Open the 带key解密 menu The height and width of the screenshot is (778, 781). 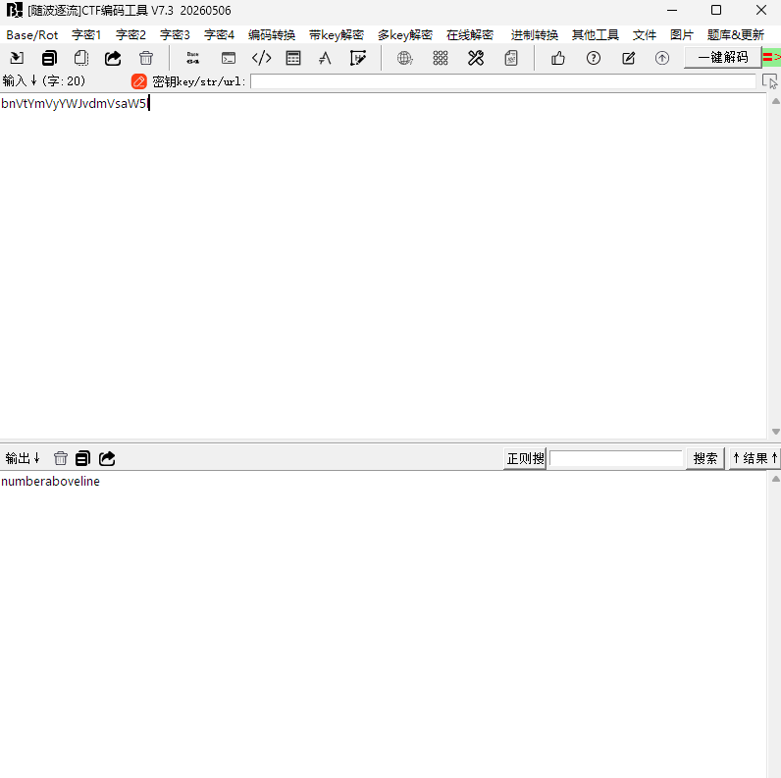pyautogui.click(x=337, y=35)
